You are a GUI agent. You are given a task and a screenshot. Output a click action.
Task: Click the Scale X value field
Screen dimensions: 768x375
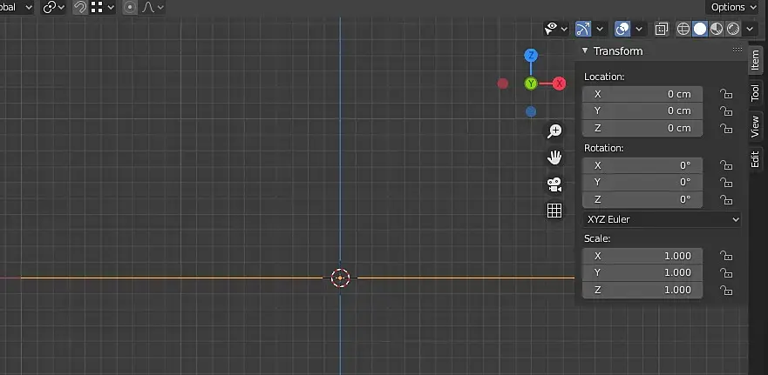coord(642,256)
